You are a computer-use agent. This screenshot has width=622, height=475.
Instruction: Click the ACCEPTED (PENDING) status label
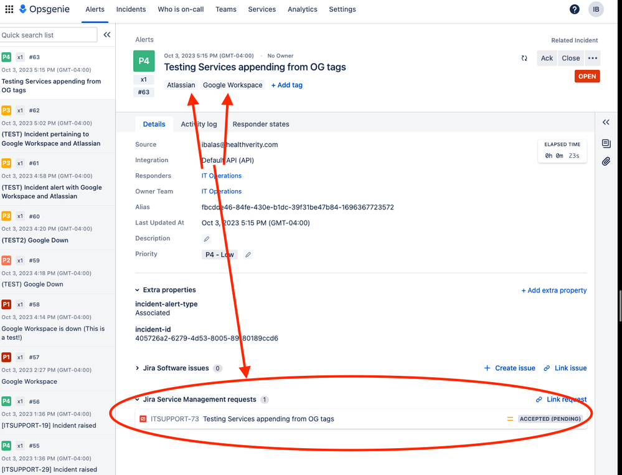coord(550,419)
